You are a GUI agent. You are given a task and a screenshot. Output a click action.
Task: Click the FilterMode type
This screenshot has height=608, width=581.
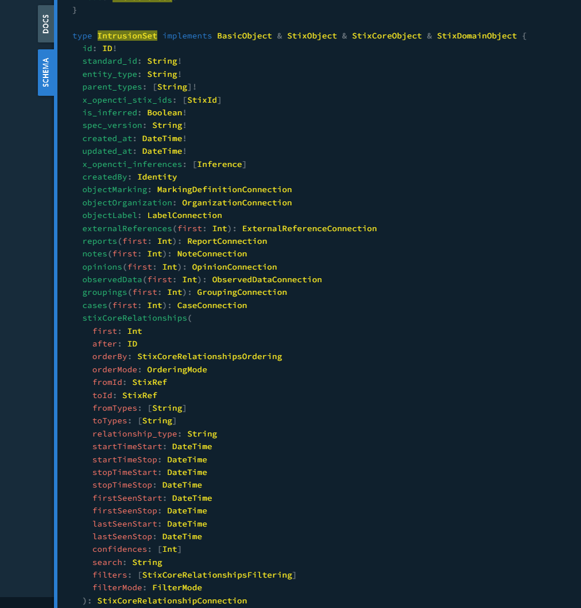[x=177, y=588]
